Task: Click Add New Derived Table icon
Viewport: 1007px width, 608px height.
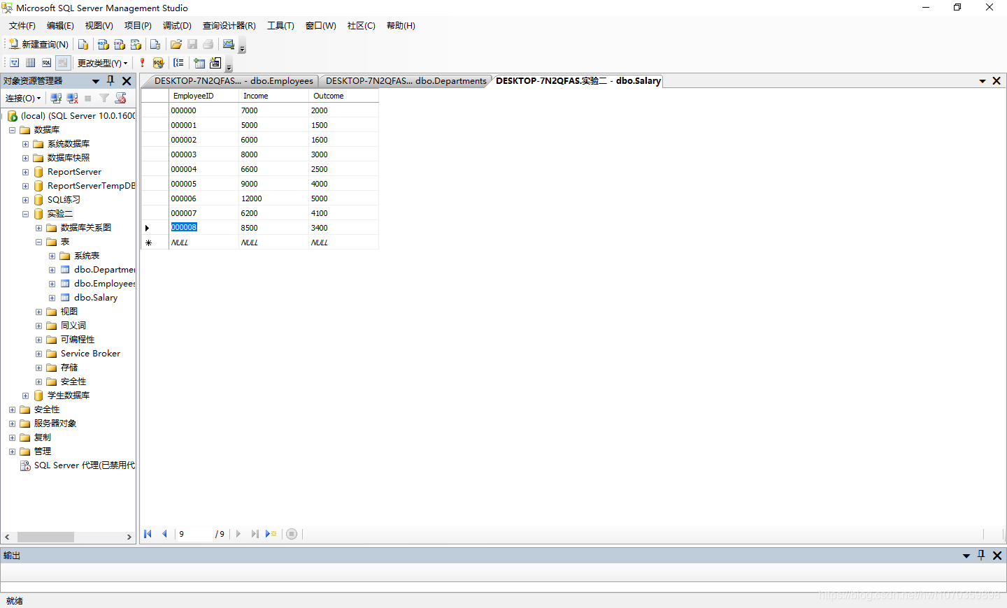Action: (x=215, y=63)
